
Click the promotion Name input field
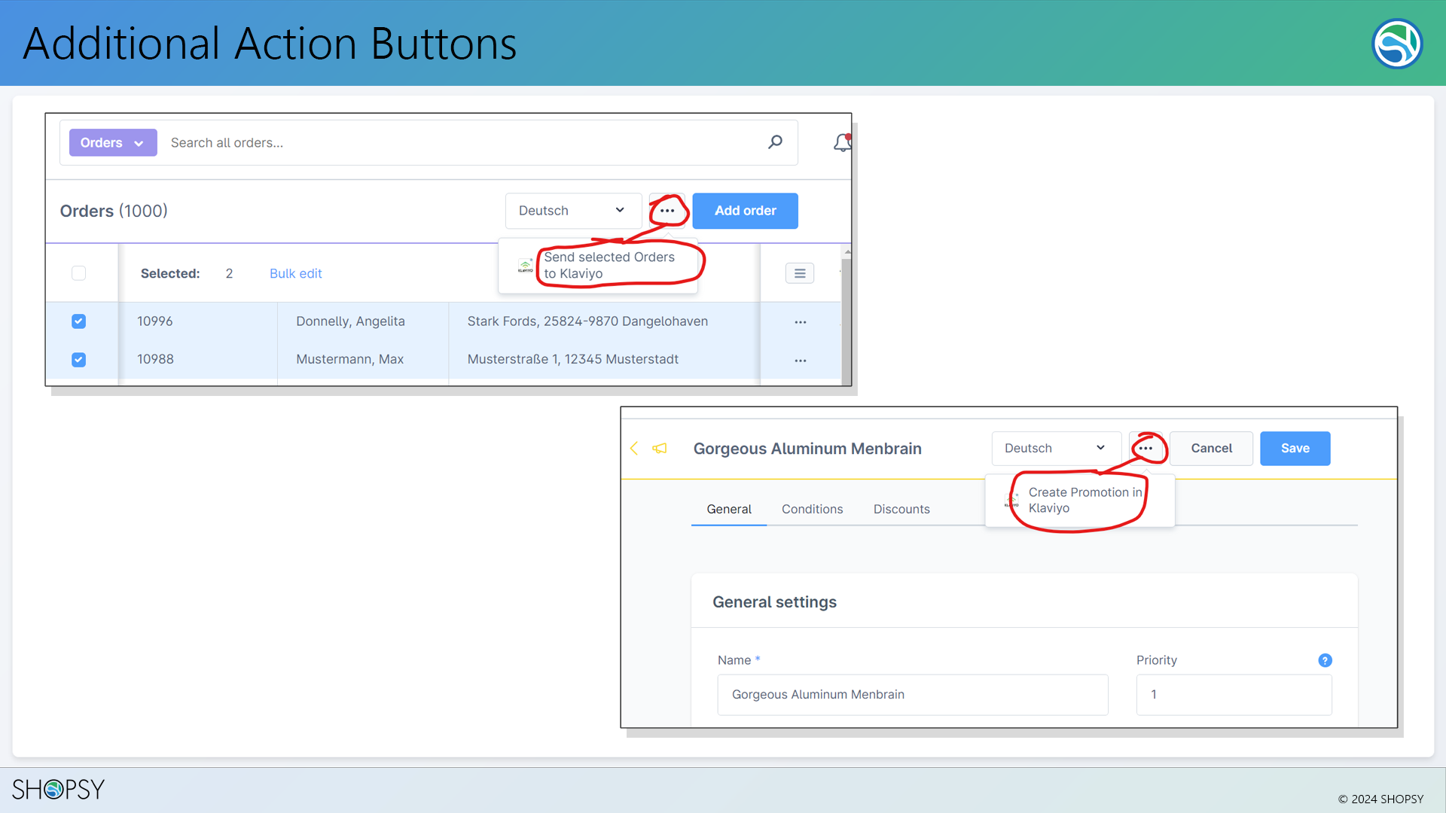[x=912, y=695]
